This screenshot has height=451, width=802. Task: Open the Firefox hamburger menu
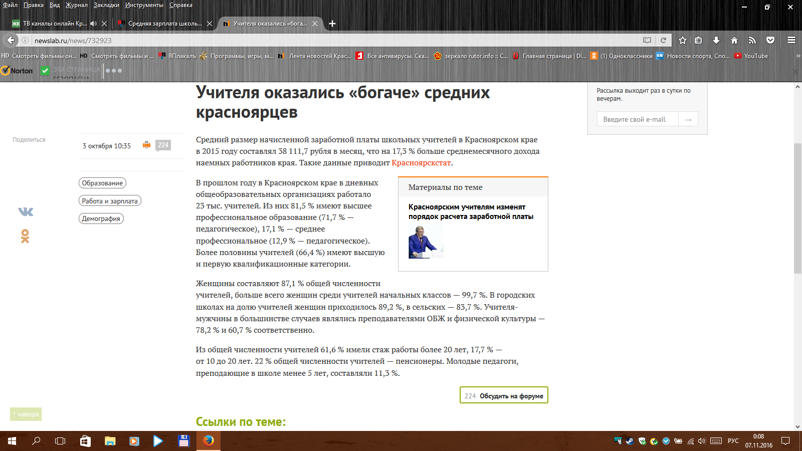pos(791,40)
